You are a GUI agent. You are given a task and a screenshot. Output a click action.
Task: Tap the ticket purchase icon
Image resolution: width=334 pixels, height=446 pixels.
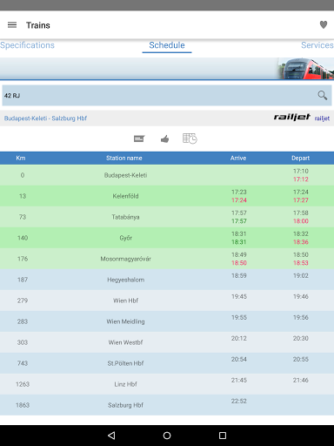[x=139, y=139]
